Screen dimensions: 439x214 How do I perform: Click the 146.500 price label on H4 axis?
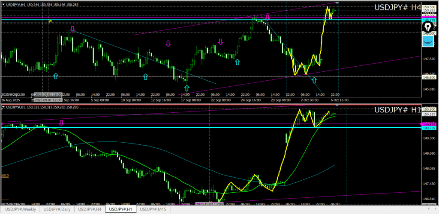click(x=429, y=77)
